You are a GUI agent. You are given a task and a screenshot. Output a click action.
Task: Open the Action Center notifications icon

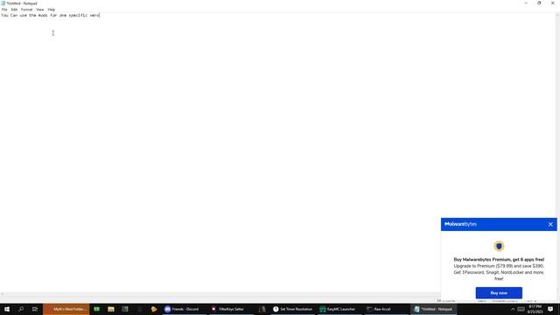click(x=550, y=309)
